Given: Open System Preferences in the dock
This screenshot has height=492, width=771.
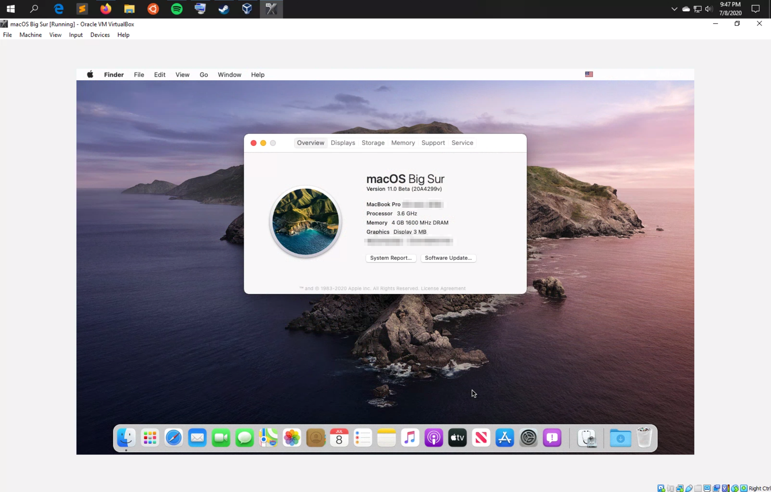Looking at the screenshot, I should click(529, 438).
